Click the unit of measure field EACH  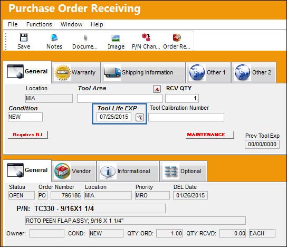[262, 233]
